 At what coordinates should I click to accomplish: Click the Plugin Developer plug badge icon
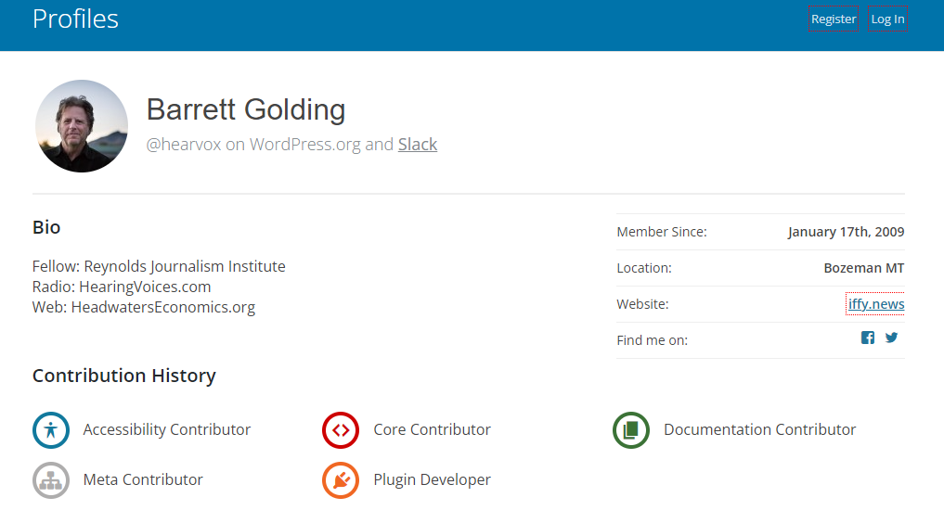click(341, 480)
